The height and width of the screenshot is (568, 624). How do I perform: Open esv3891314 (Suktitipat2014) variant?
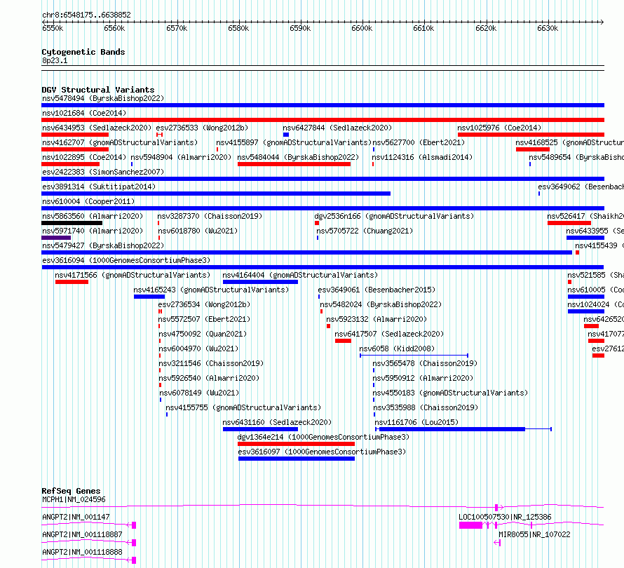pyautogui.click(x=99, y=187)
